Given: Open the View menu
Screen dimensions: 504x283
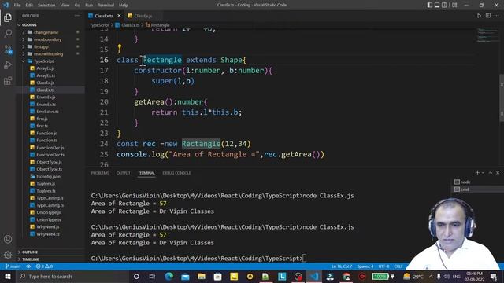Looking at the screenshot, I should (65, 6).
